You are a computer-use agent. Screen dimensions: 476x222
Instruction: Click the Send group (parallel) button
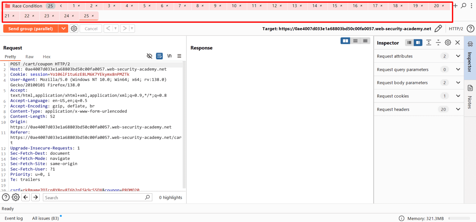(31, 29)
